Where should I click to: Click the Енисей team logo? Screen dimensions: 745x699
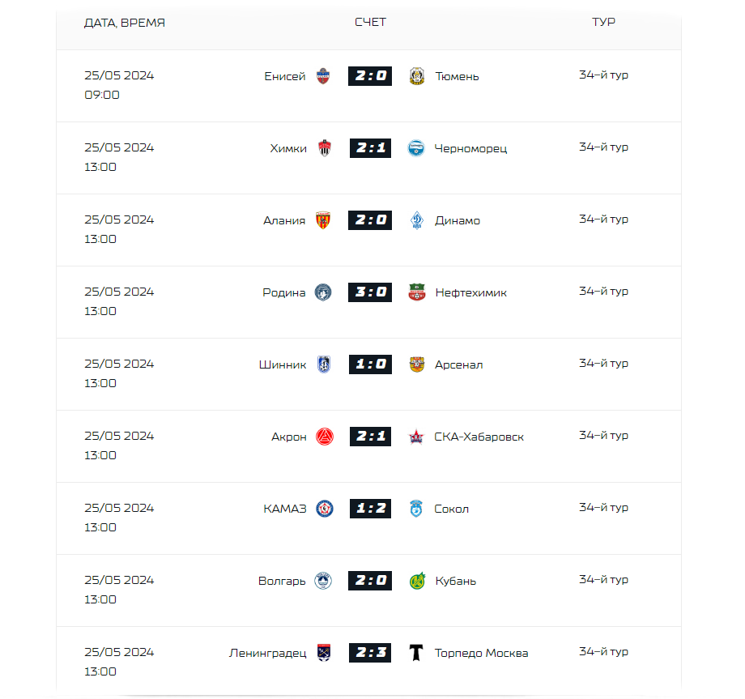(323, 76)
